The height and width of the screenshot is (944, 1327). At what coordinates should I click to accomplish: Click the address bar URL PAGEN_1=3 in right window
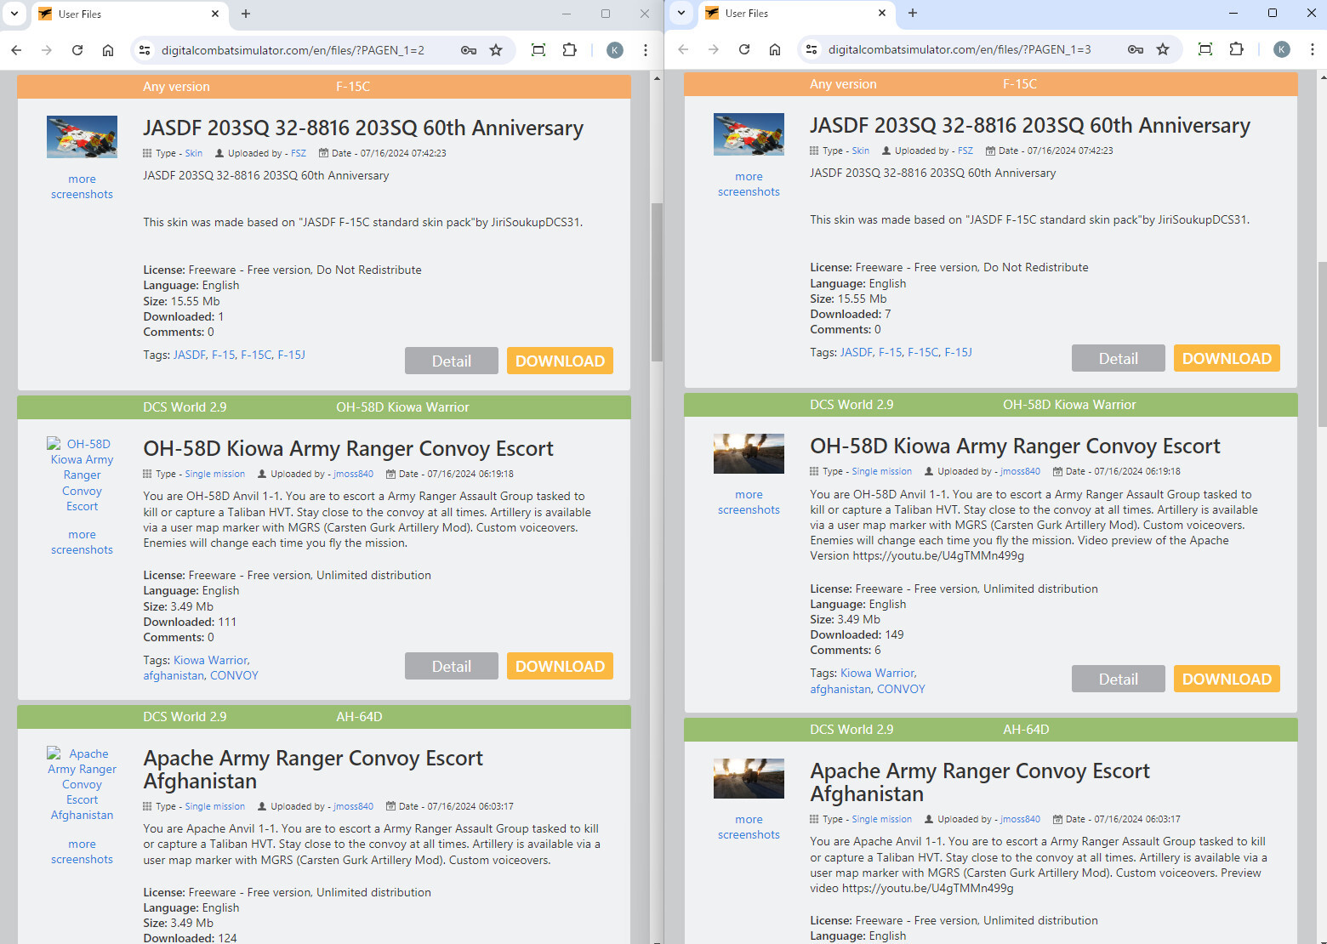point(960,49)
